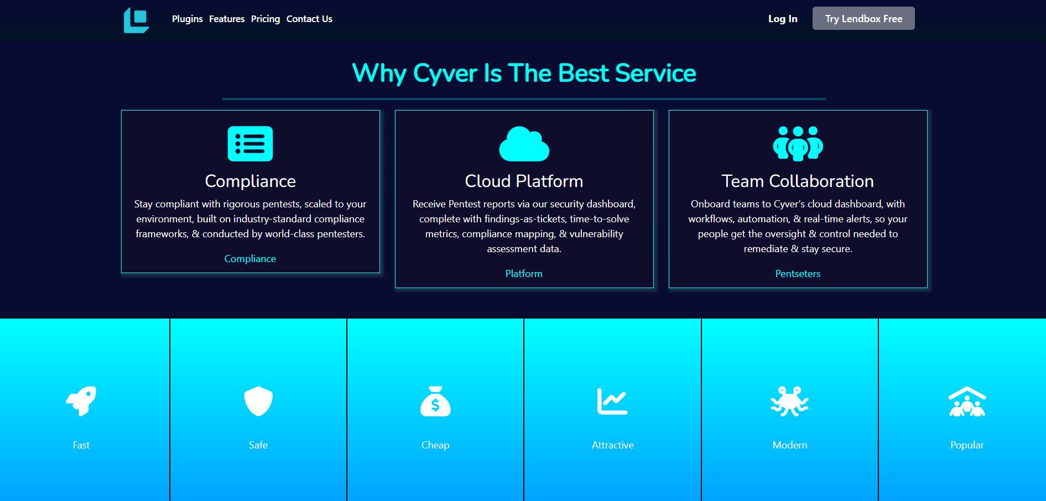This screenshot has width=1046, height=501.
Task: Follow the Platform link in Cloud card
Action: 524,274
